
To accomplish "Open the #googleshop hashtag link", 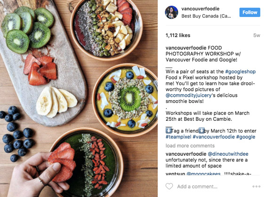I will 240,71.
